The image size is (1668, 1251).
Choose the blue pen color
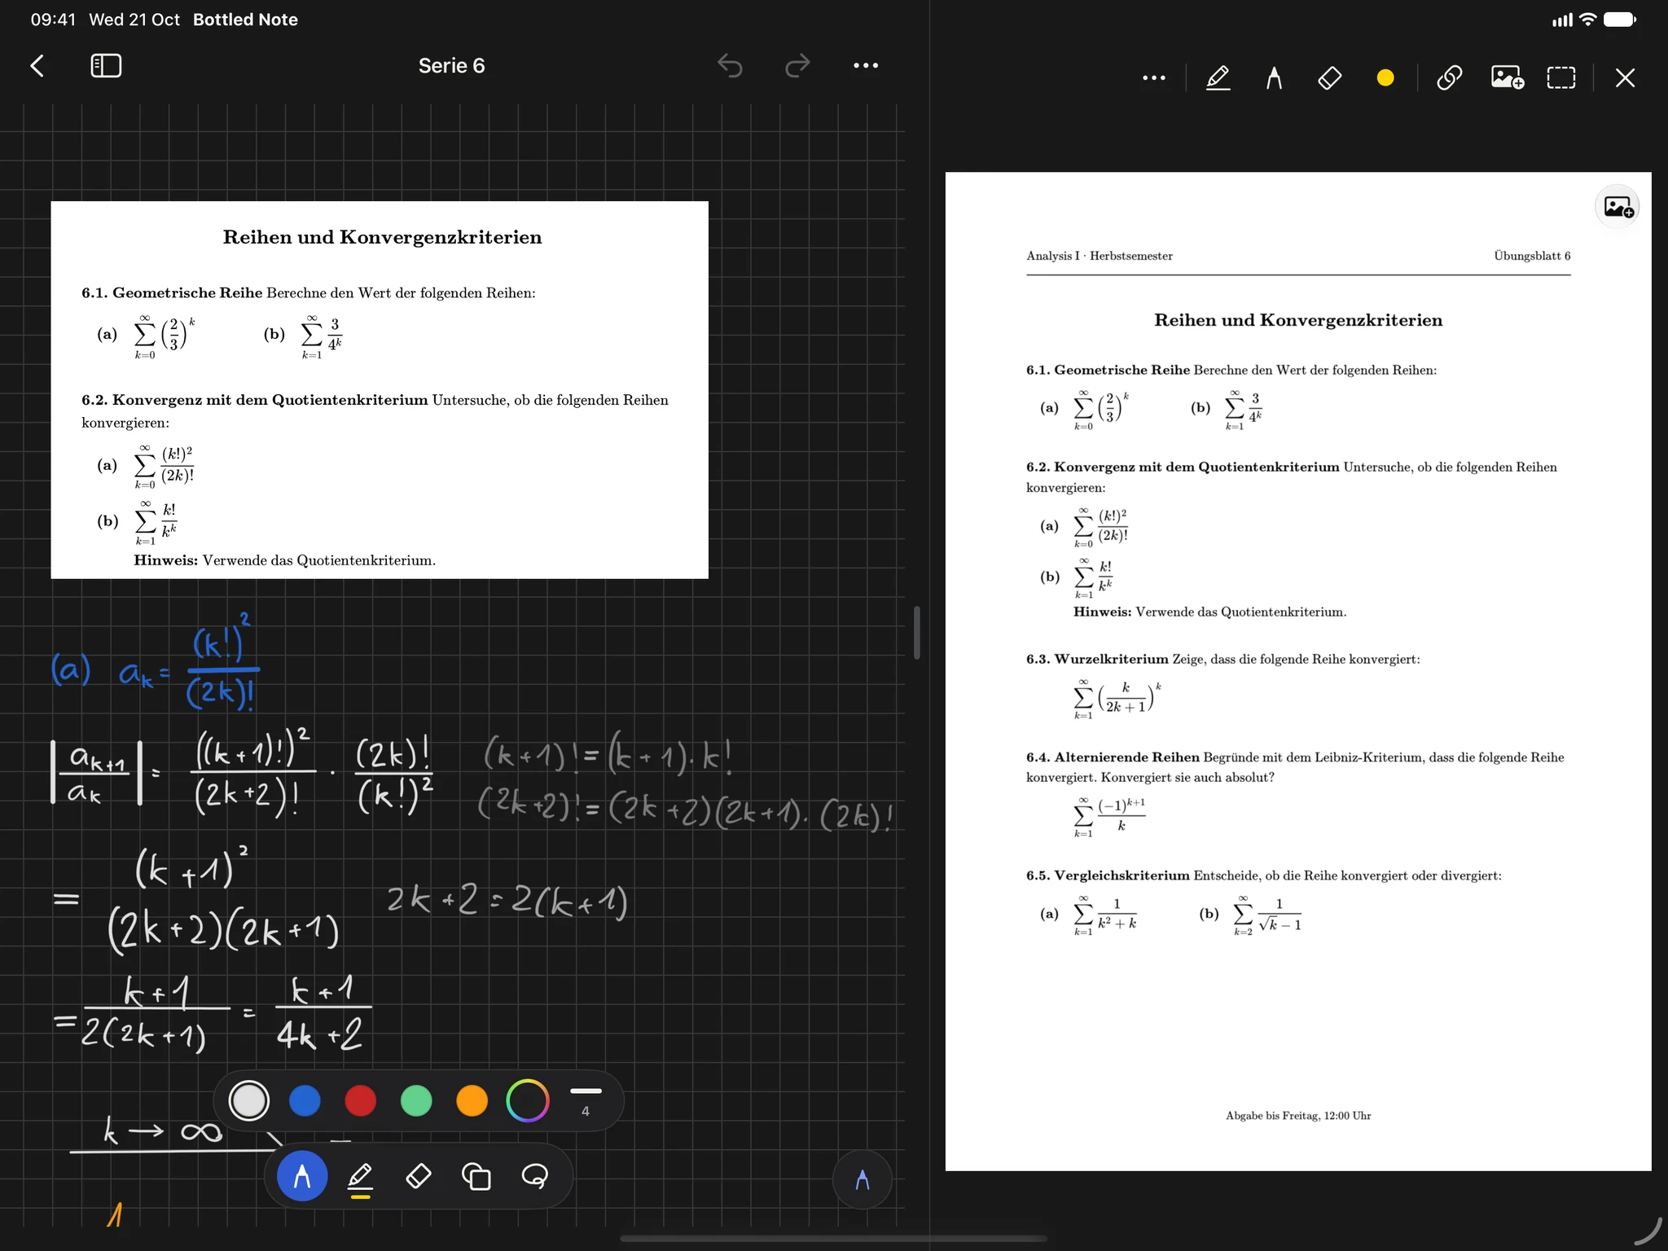point(305,1101)
